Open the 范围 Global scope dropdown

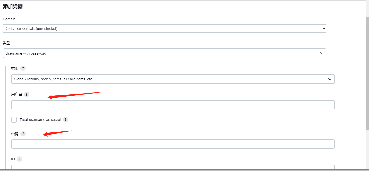pos(173,79)
